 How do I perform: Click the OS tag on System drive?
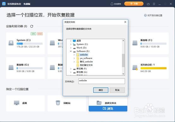pos(33,34)
